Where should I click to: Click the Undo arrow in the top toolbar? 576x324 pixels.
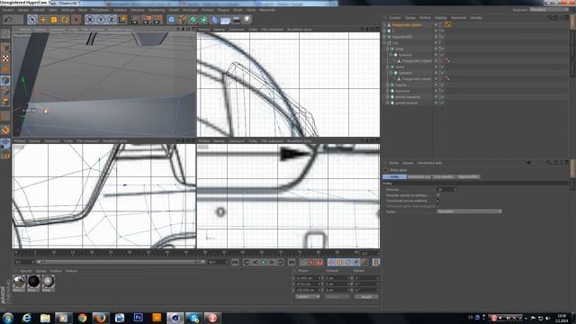click(8, 20)
